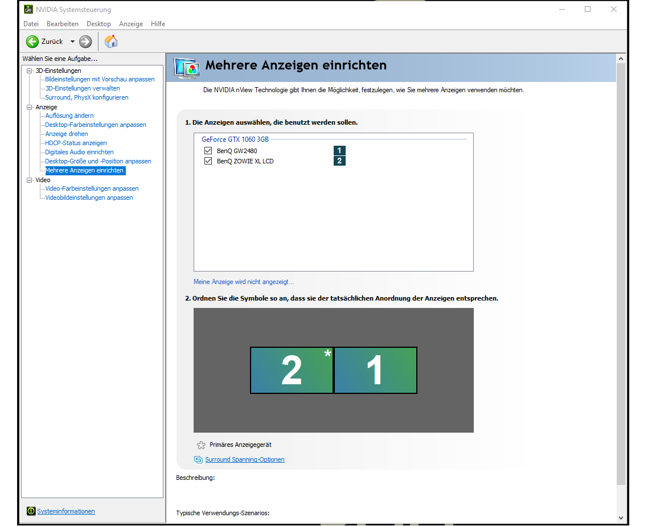Image resolution: width=656 pixels, height=526 pixels.
Task: Select Surround, PhysX konfigurieren
Action: pos(87,97)
